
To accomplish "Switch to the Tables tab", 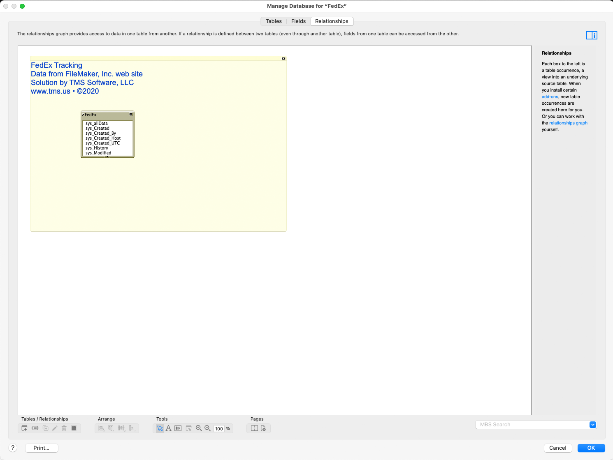I will pos(274,21).
